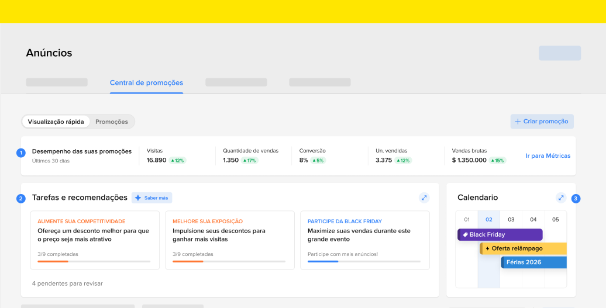The width and height of the screenshot is (606, 308).
Task: Click progress bar under Participe com mais anúncios
Action: pyautogui.click(x=364, y=262)
